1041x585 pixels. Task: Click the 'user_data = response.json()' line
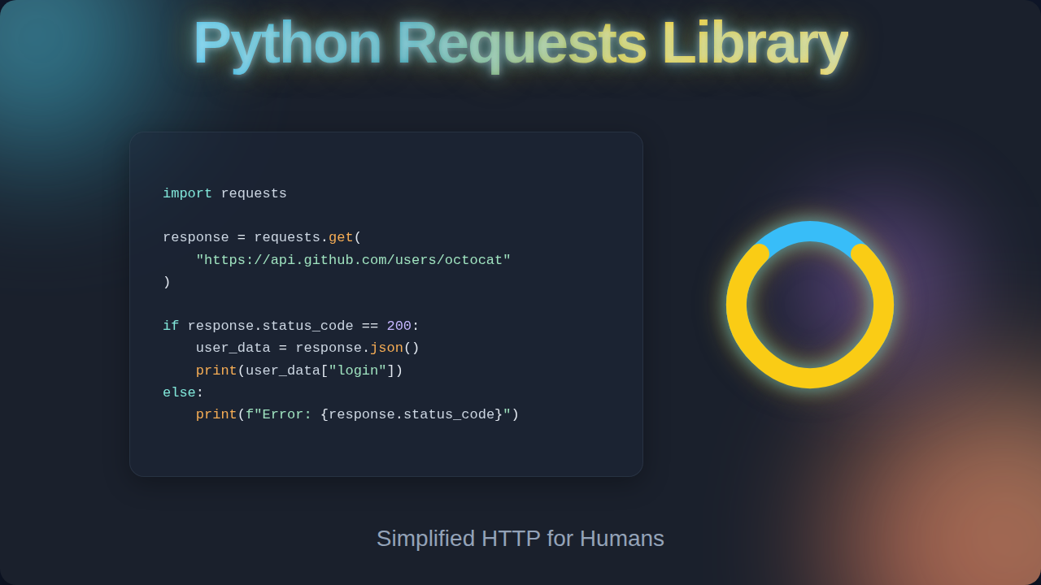tap(307, 348)
